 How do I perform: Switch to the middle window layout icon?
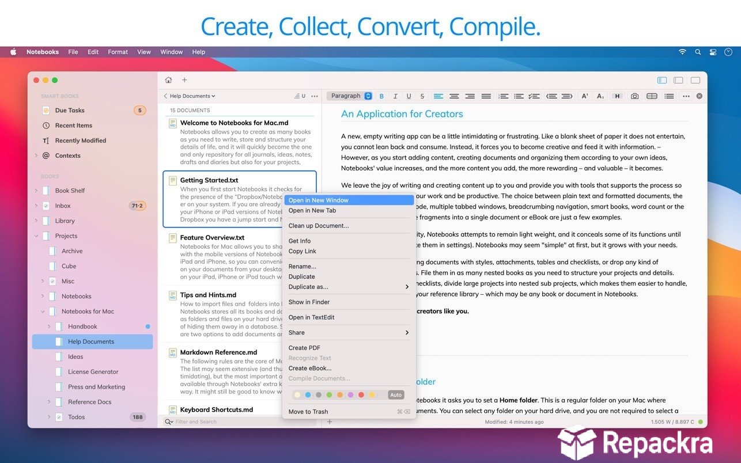(679, 80)
